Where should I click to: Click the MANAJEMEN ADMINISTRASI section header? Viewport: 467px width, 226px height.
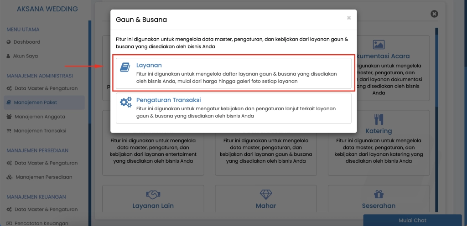(x=40, y=76)
